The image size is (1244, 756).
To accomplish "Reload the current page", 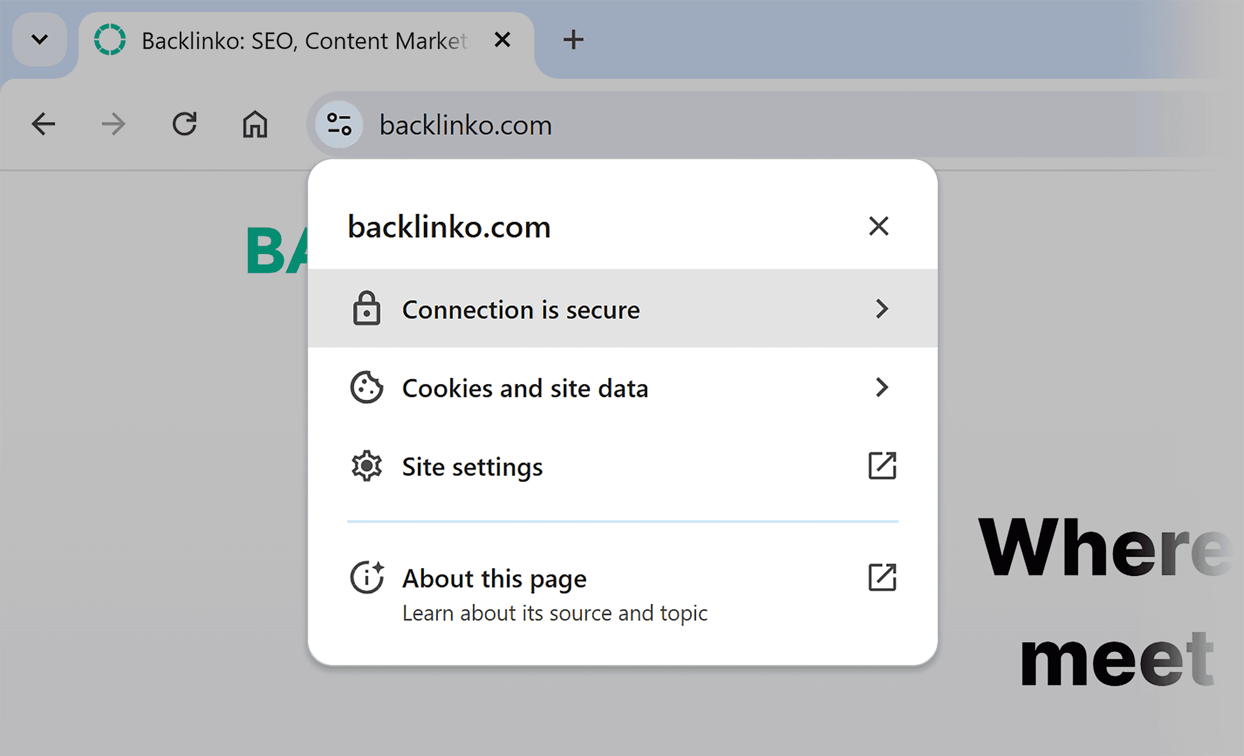I will pyautogui.click(x=184, y=124).
